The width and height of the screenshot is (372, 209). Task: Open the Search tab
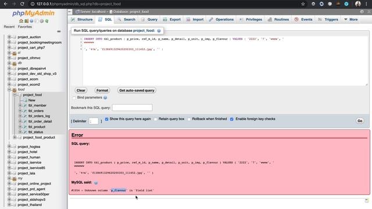[127, 19]
